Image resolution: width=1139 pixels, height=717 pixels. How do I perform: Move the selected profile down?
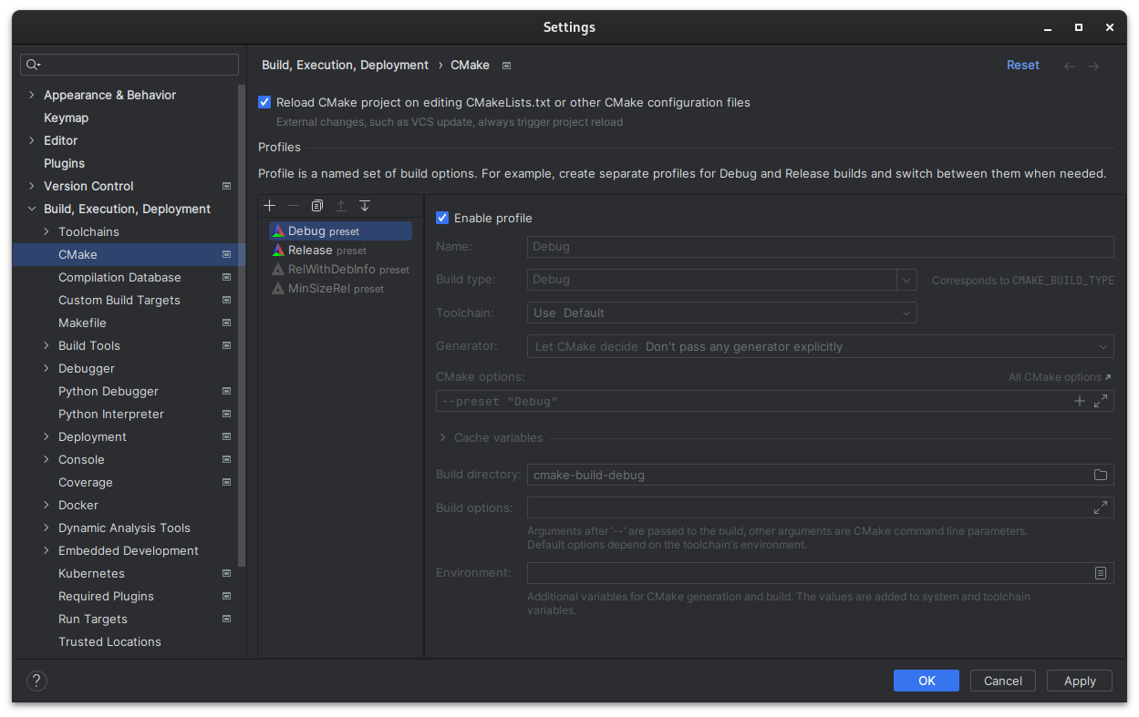pos(364,205)
